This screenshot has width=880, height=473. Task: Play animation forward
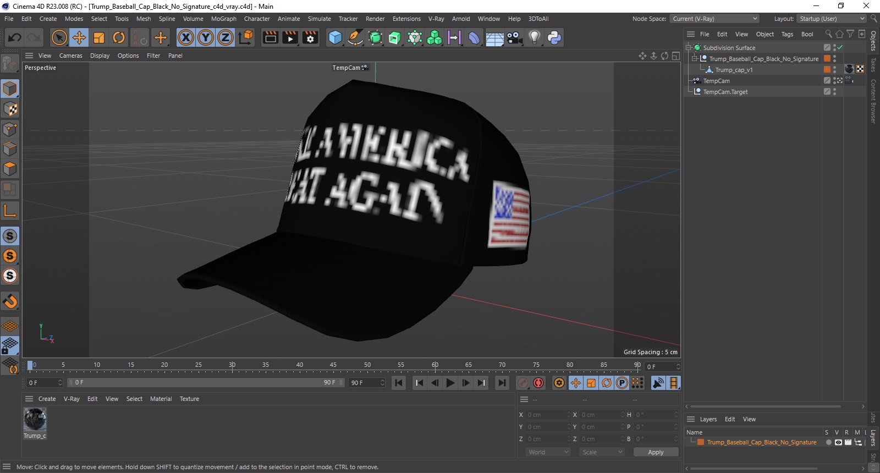pyautogui.click(x=450, y=383)
